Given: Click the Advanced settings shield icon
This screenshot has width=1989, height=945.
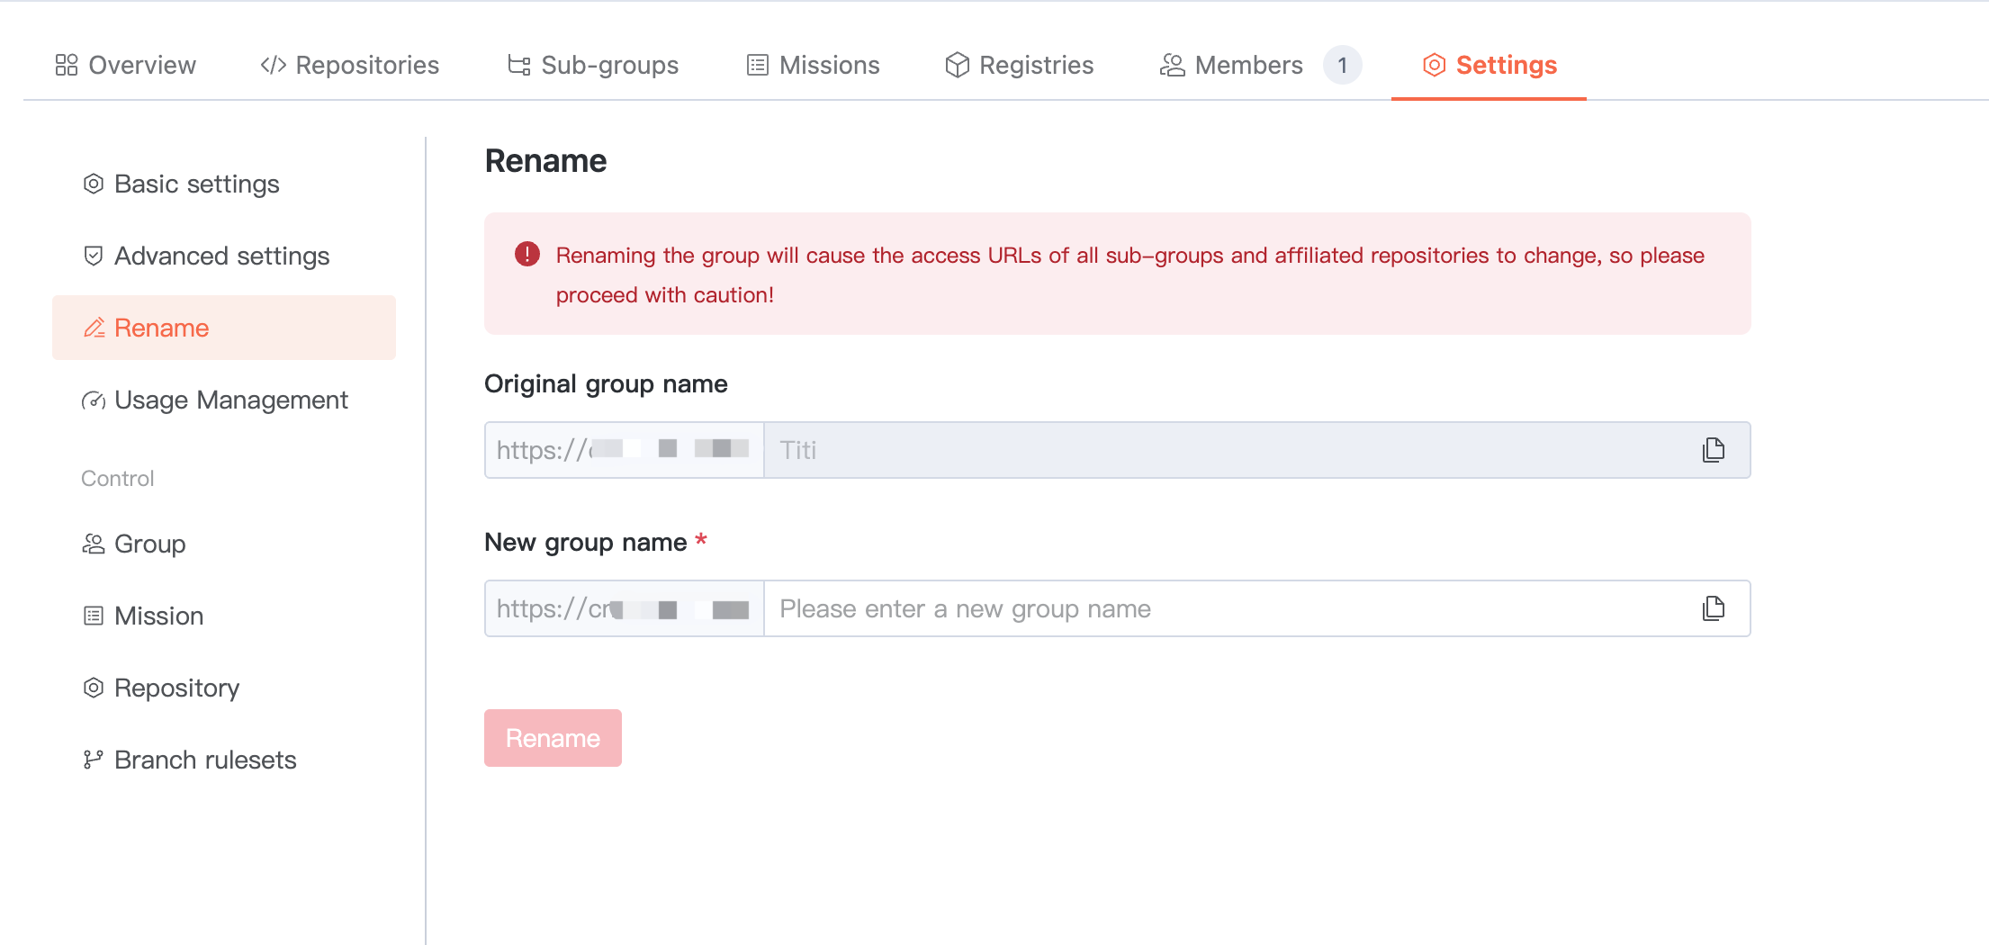Looking at the screenshot, I should point(93,256).
